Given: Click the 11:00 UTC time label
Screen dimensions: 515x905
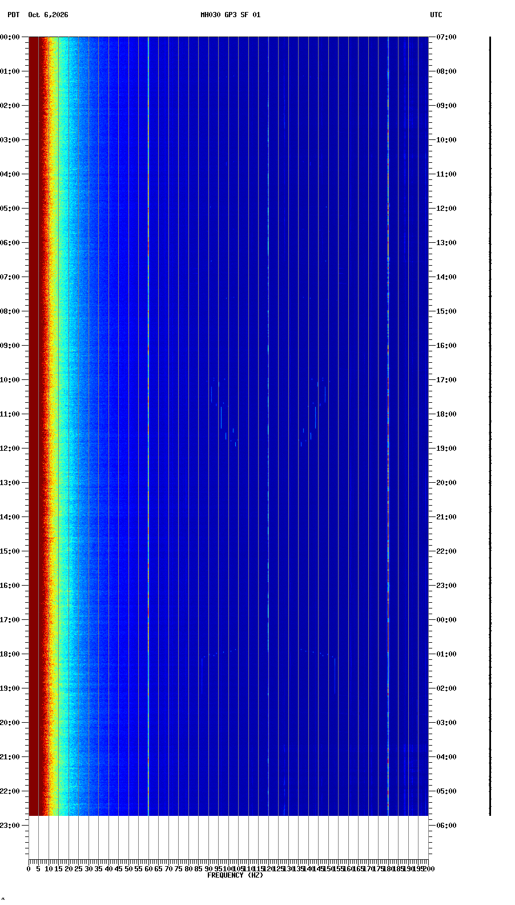Looking at the screenshot, I should tap(446, 174).
